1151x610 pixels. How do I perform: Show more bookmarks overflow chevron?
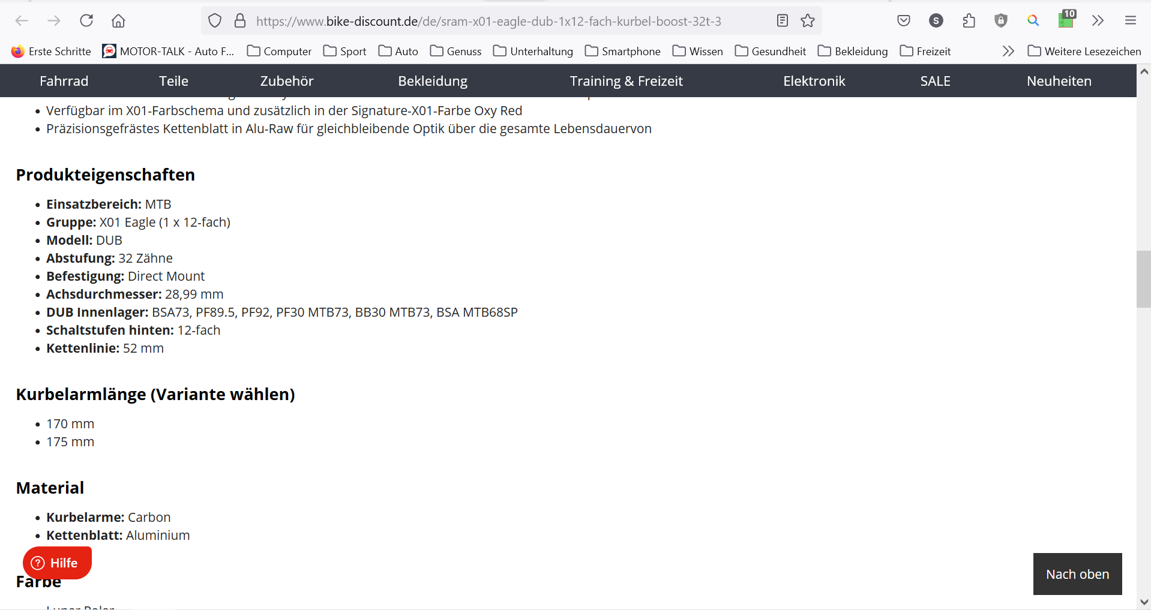1008,52
